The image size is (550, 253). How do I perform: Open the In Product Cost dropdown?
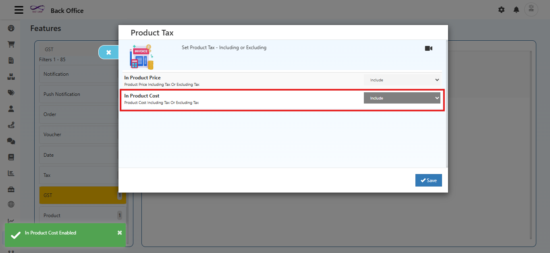402,98
